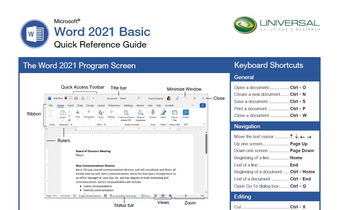Open the Customize Quick Access Toolbar arrow
This screenshot has height=210, width=339.
[93, 98]
